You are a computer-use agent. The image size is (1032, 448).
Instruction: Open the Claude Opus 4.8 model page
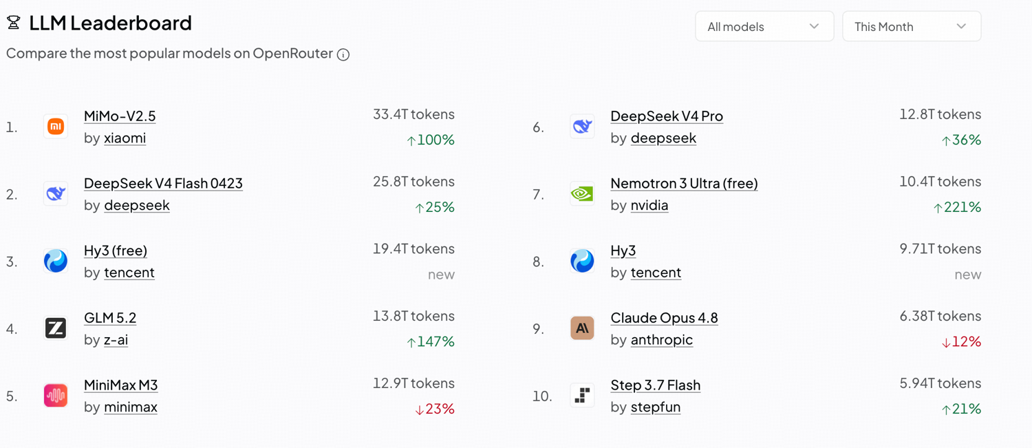[664, 317]
